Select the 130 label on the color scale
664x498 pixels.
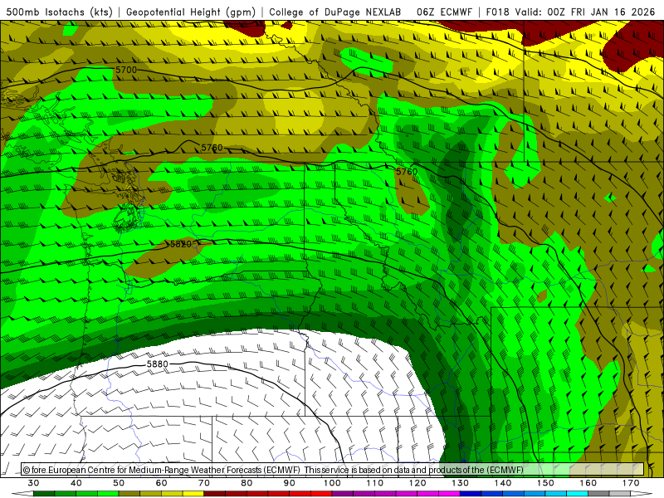pos(460,483)
